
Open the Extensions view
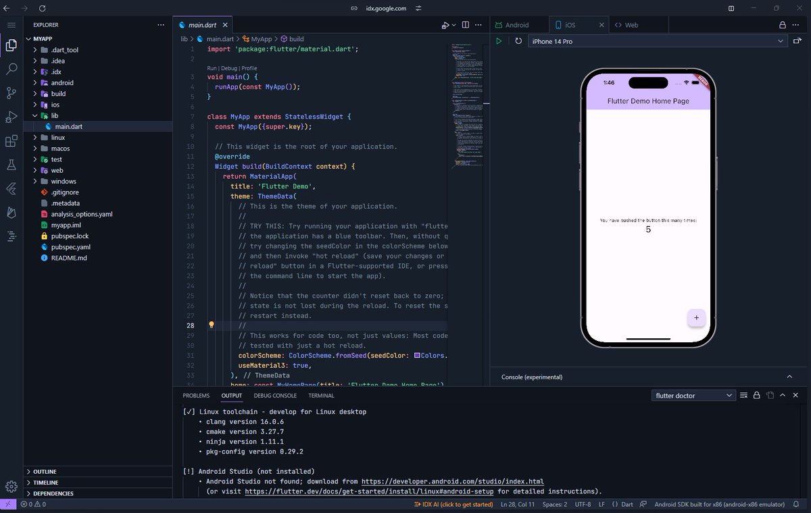pos(11,141)
